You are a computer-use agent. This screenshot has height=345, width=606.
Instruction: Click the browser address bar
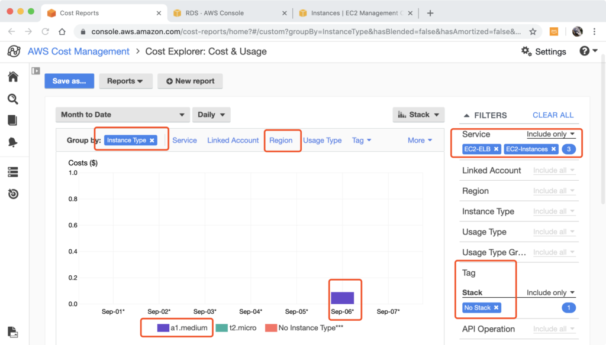click(x=306, y=32)
